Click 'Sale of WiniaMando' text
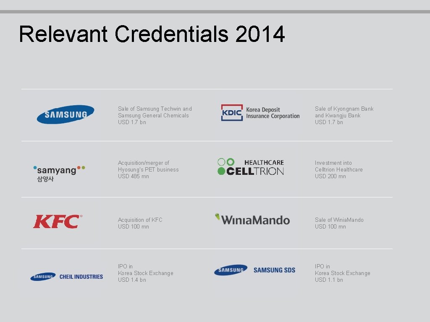430x322 pixels. pyautogui.click(x=339, y=220)
